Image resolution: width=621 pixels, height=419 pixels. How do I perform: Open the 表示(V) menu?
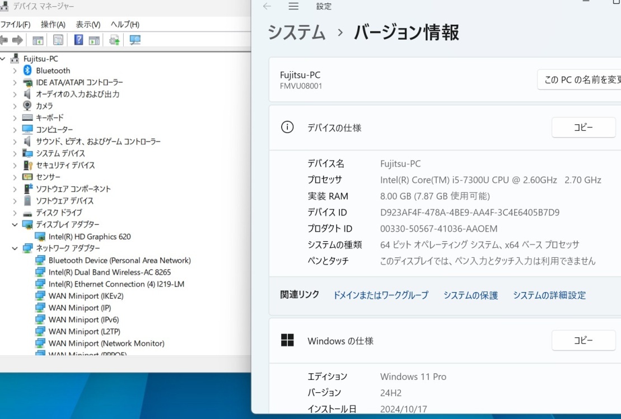coord(88,25)
